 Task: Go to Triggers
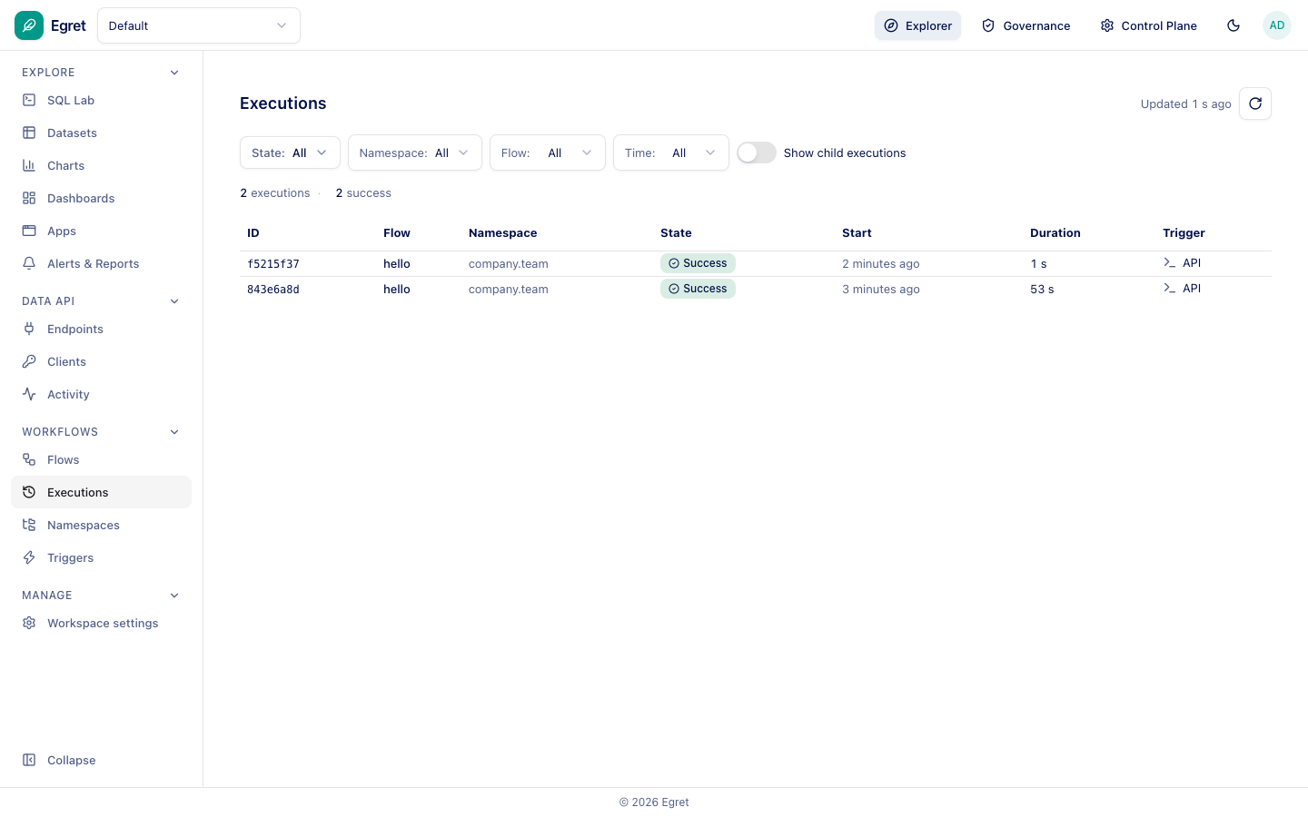101,558
